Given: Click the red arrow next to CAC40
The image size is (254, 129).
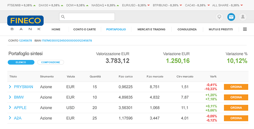Looking at the screenshot, I should (209, 5).
